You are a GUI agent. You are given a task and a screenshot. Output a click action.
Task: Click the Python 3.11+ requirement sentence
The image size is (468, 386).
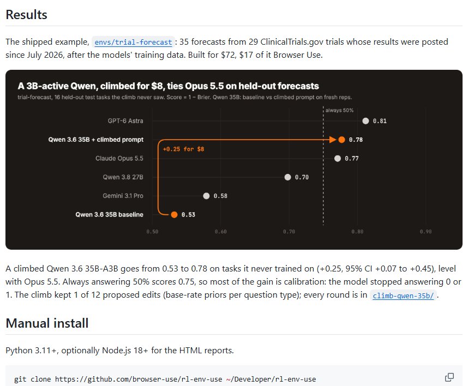click(x=119, y=350)
